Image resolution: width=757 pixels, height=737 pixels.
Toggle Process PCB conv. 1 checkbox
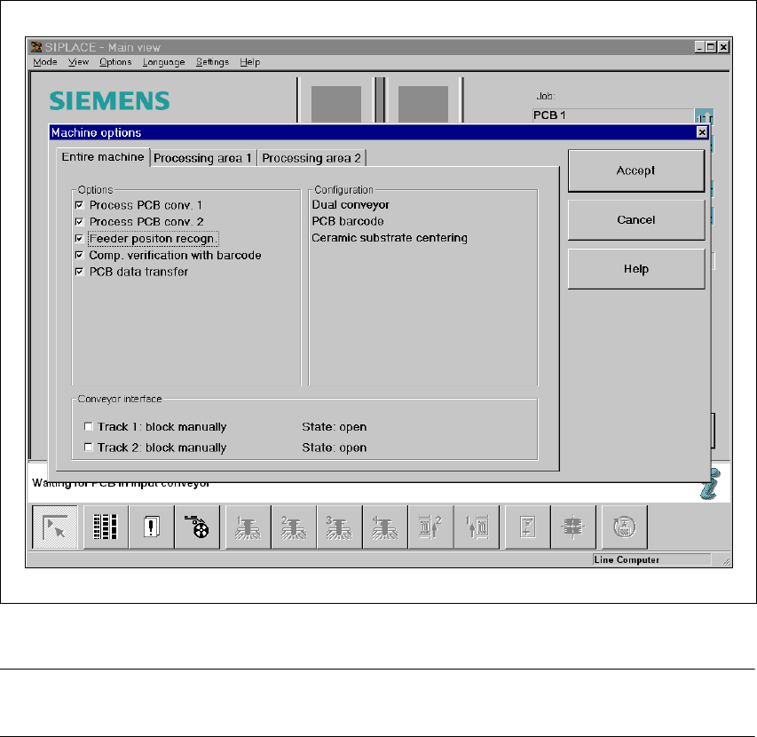(80, 205)
